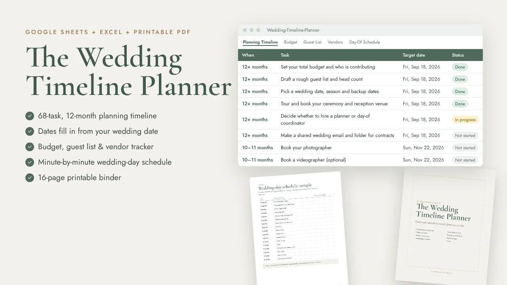Click the "Book a videographer (optional)" task

[x=313, y=160]
